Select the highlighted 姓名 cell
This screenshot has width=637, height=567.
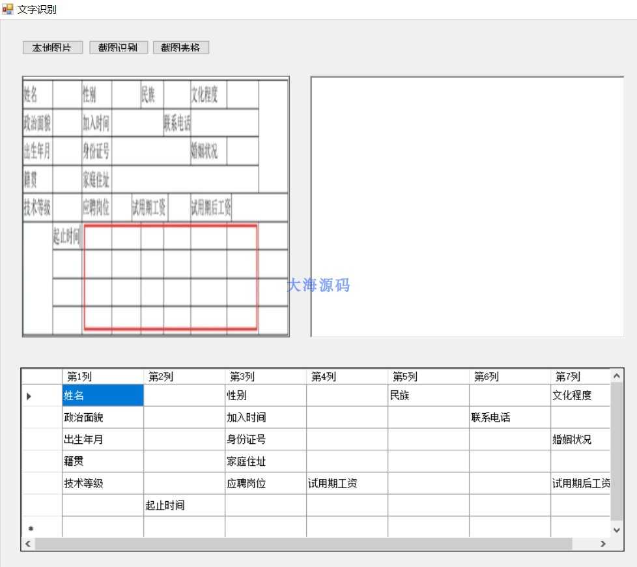(x=103, y=396)
